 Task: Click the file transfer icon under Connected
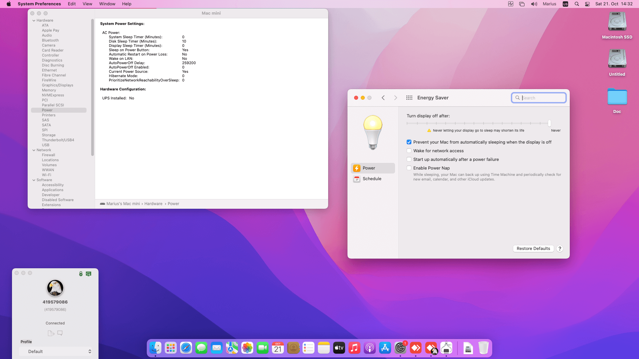(51, 333)
